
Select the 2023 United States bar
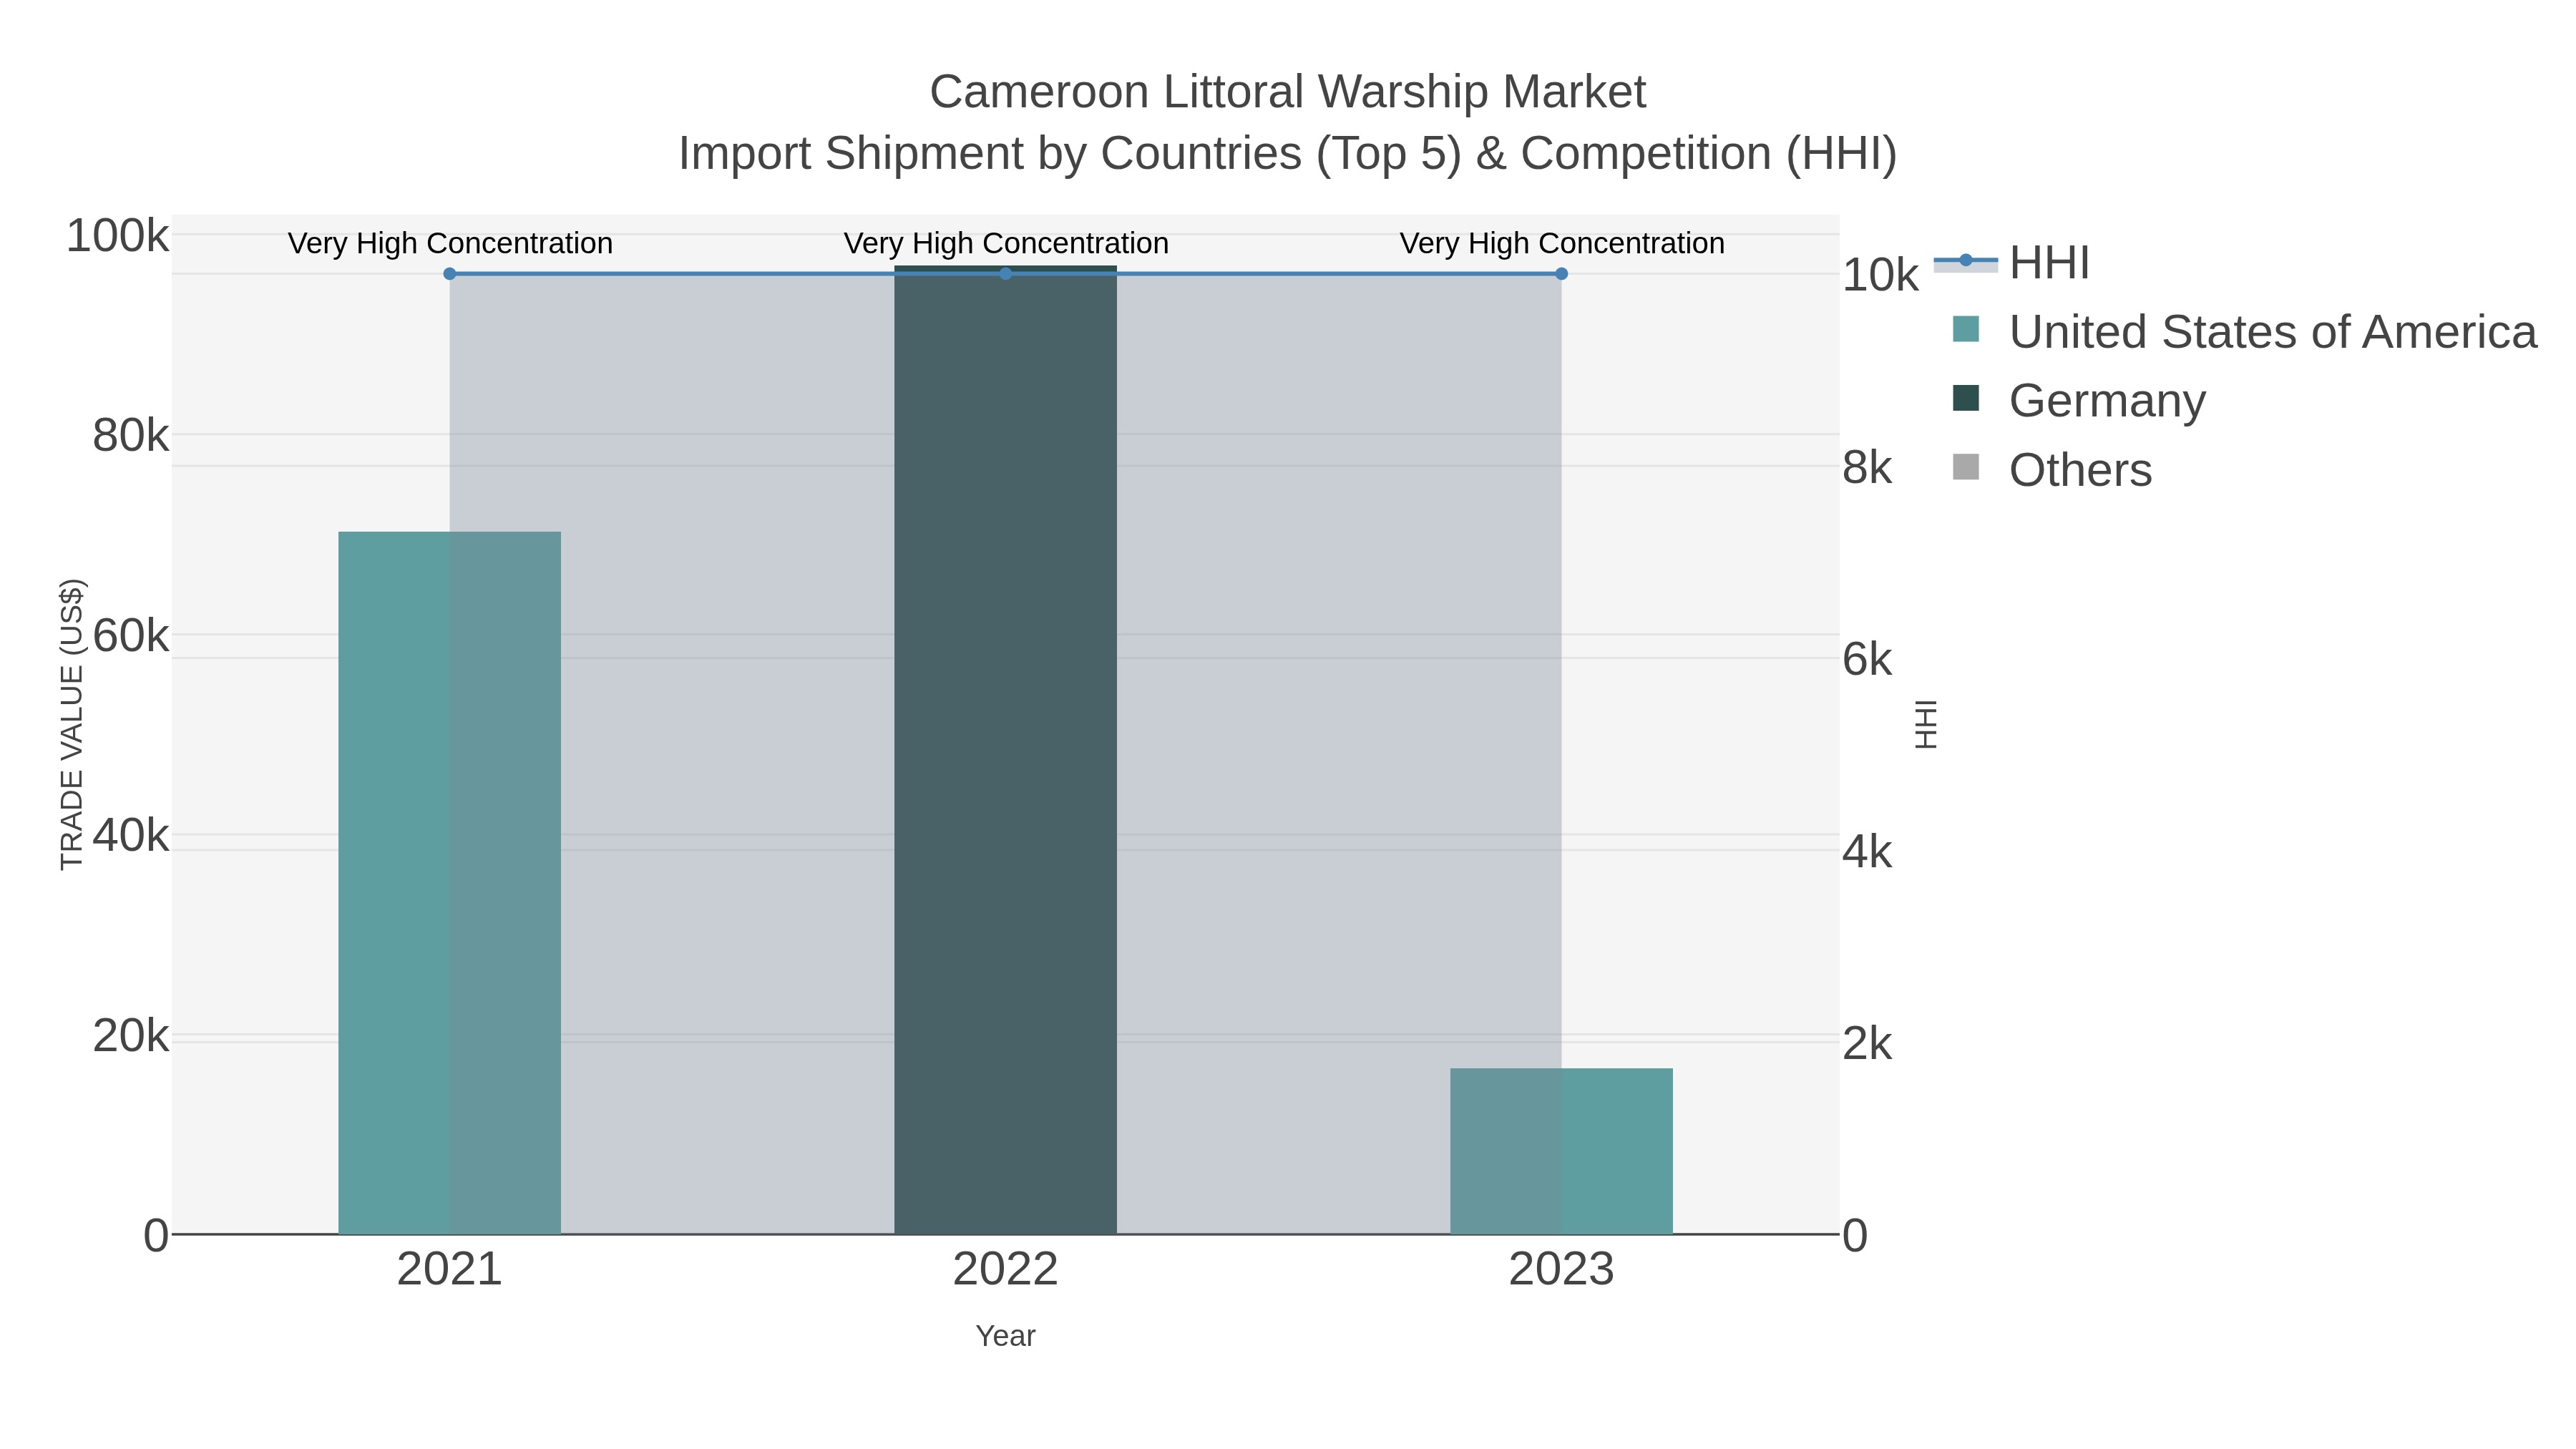tap(1561, 1151)
